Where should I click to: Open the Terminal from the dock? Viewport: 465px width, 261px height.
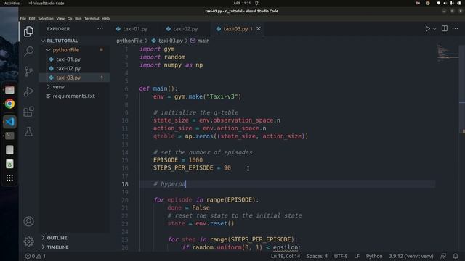pyautogui.click(x=9, y=136)
